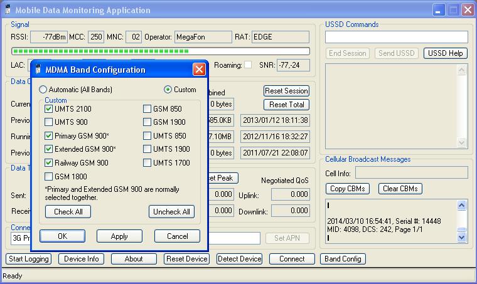Image resolution: width=477 pixels, height=284 pixels.
Task: Copy CBMs to clipboard
Action: pos(348,189)
